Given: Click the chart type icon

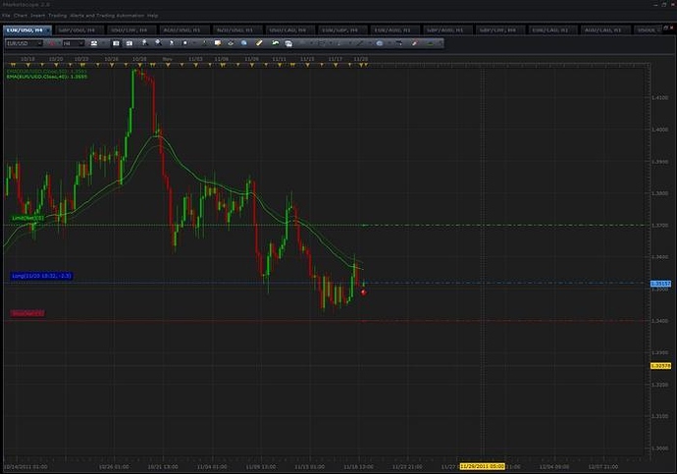Looking at the screenshot, I should point(93,43).
